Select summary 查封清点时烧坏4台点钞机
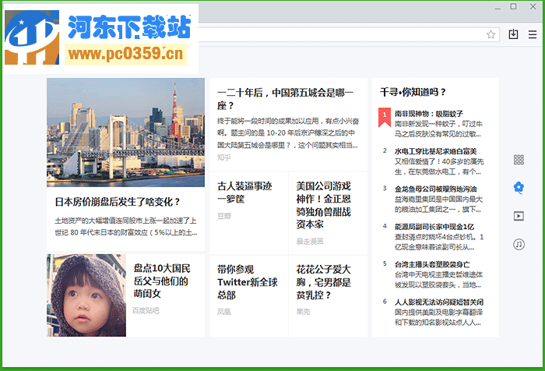The height and width of the screenshot is (371, 545). click(439, 242)
